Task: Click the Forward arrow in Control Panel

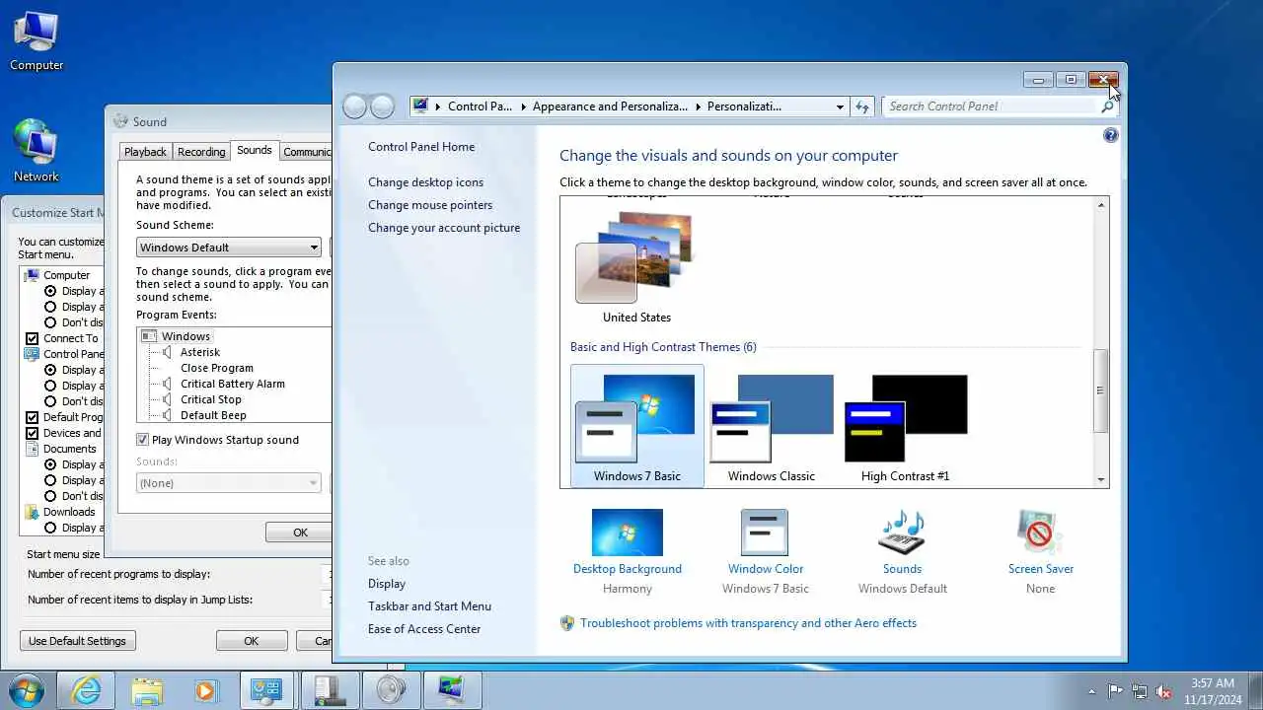Action: [x=382, y=106]
